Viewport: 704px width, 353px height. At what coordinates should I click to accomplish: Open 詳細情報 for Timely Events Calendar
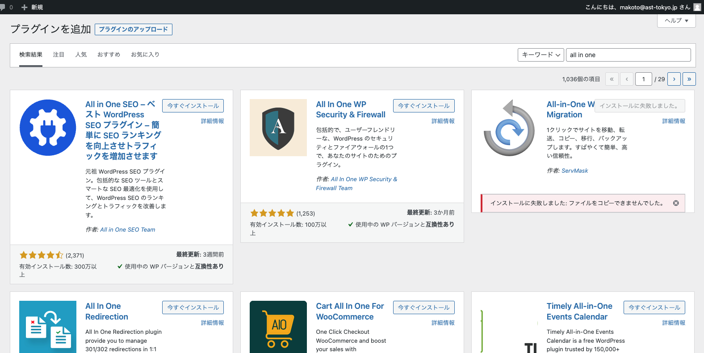(674, 323)
